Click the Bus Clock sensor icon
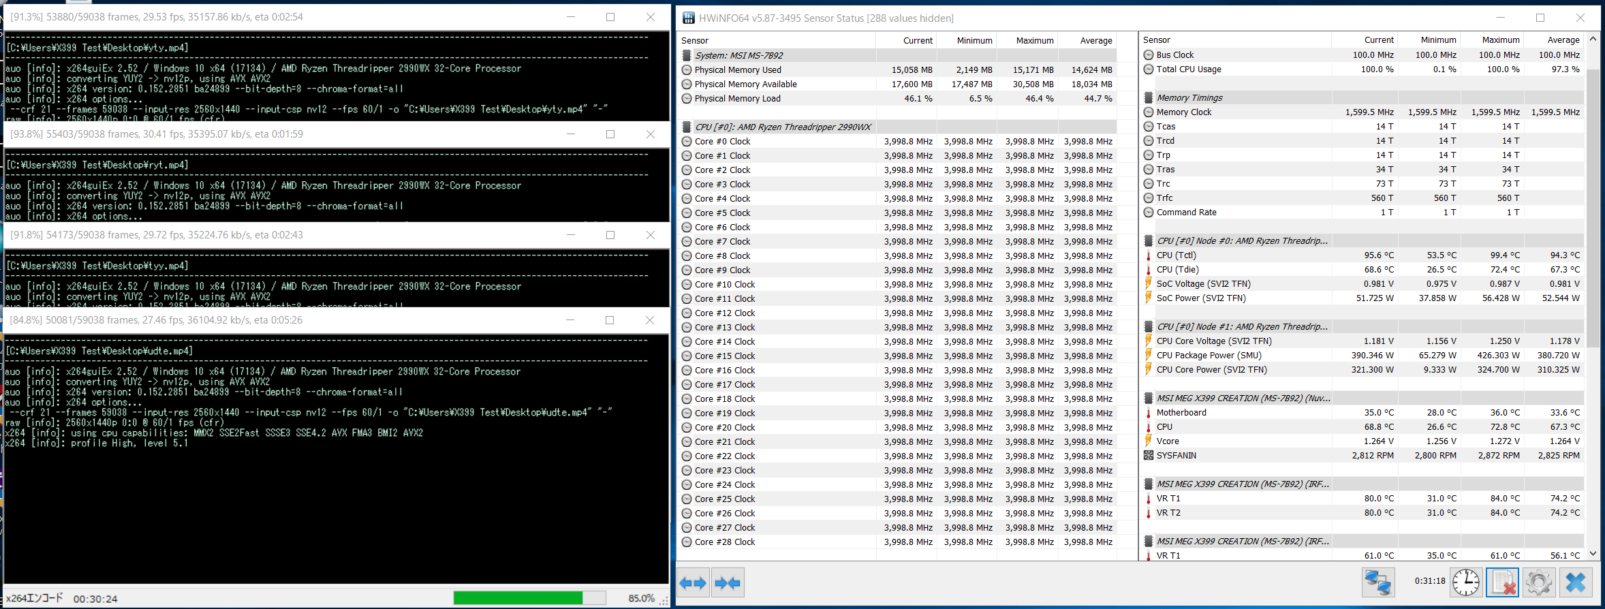Image resolution: width=1605 pixels, height=609 pixels. tap(1149, 54)
